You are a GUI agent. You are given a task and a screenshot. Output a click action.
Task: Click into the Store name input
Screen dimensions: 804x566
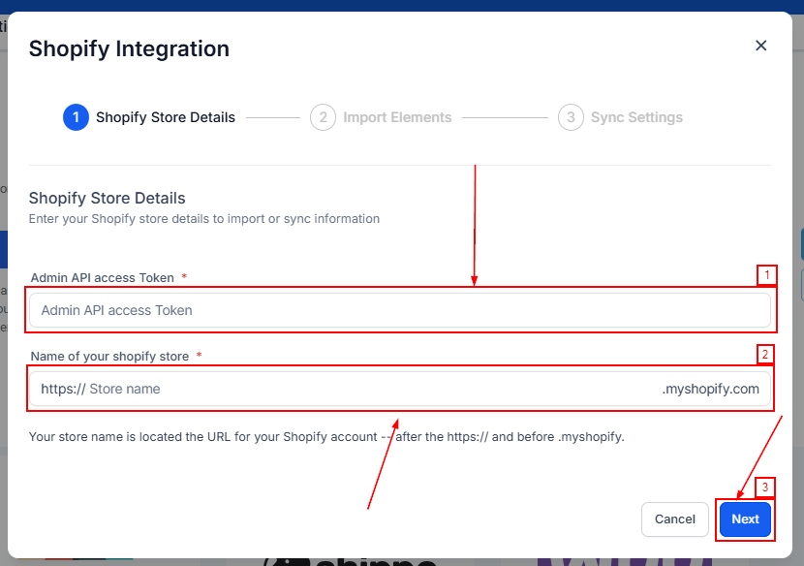[x=368, y=389]
